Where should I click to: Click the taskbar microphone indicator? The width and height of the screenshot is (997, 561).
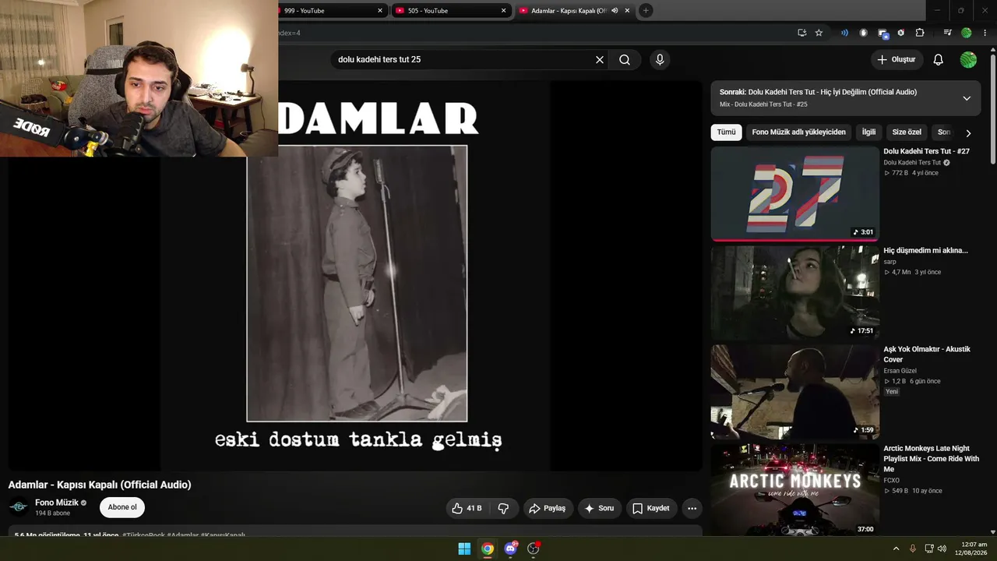[913, 549]
